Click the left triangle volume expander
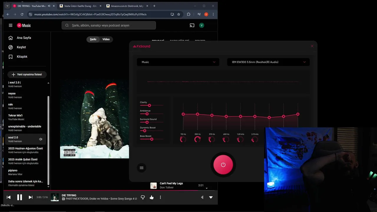 coord(202,197)
